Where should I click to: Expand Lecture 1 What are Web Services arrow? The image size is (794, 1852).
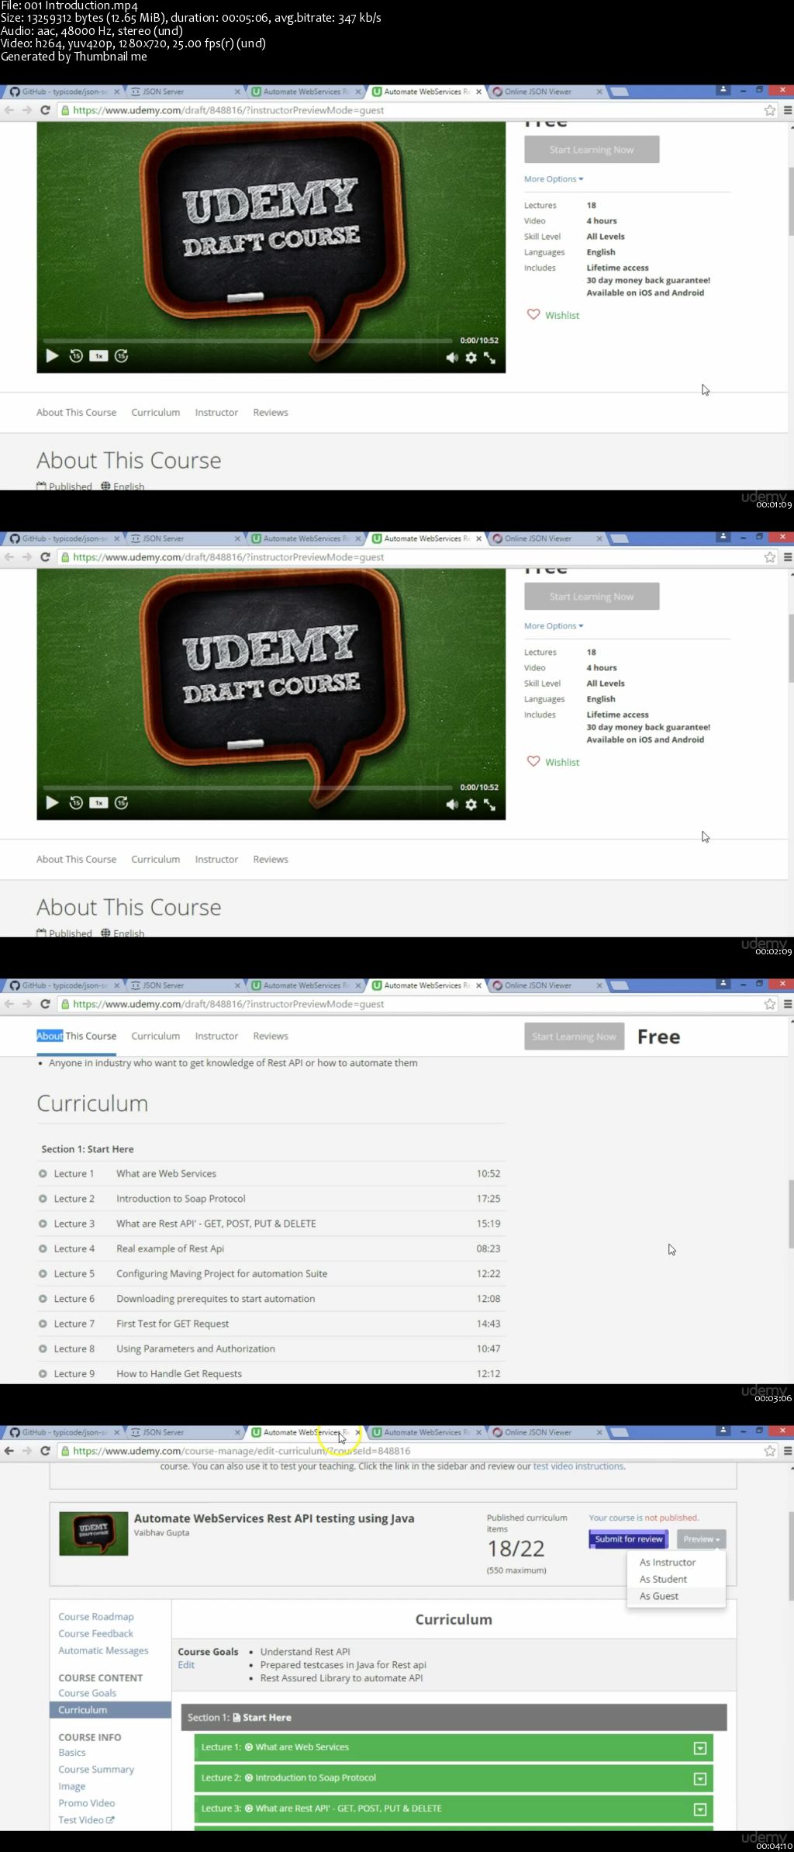pyautogui.click(x=700, y=1748)
